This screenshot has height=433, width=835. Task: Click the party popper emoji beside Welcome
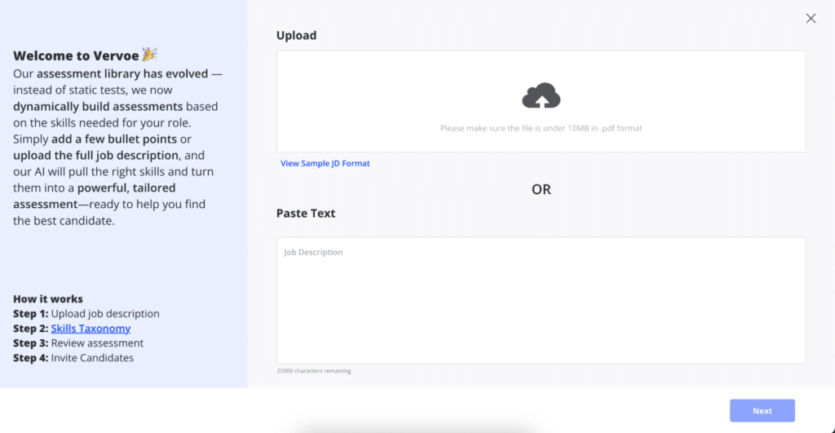coord(150,55)
